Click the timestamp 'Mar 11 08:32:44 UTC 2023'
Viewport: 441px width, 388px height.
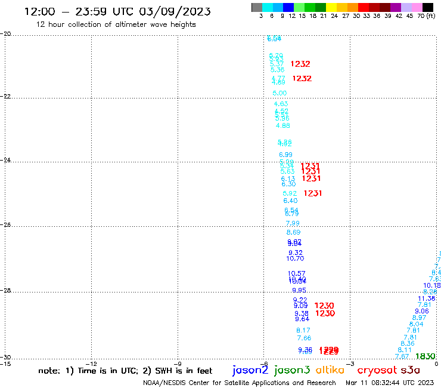(x=390, y=383)
